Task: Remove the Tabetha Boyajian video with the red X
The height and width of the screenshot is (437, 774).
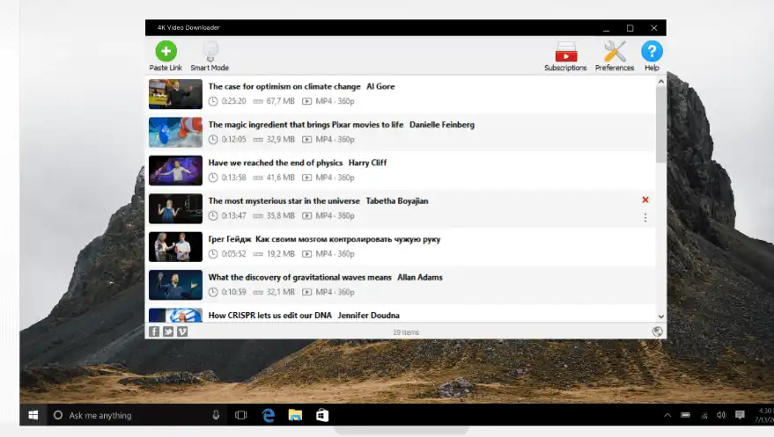Action: click(645, 200)
